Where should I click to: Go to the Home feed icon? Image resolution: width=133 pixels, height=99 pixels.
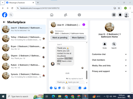[x=52, y=15]
